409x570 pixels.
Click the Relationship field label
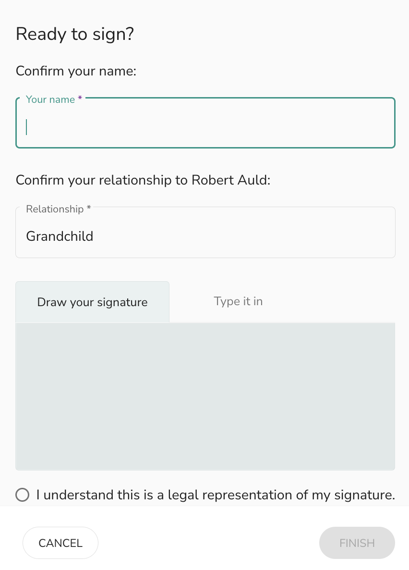click(55, 209)
